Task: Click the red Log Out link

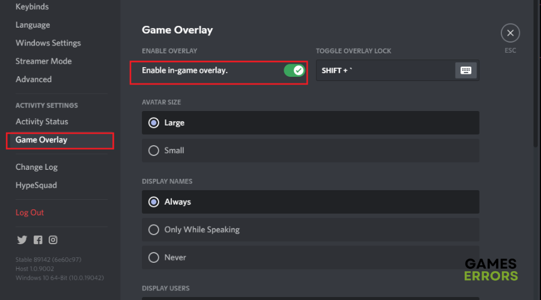Action: point(29,212)
